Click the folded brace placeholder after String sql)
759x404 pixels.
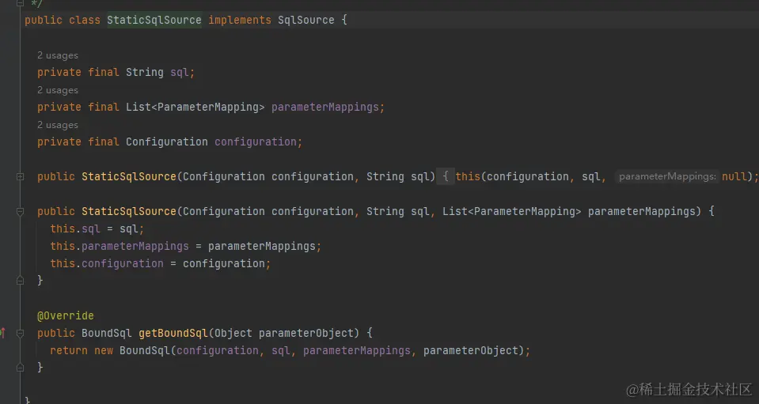tap(446, 177)
